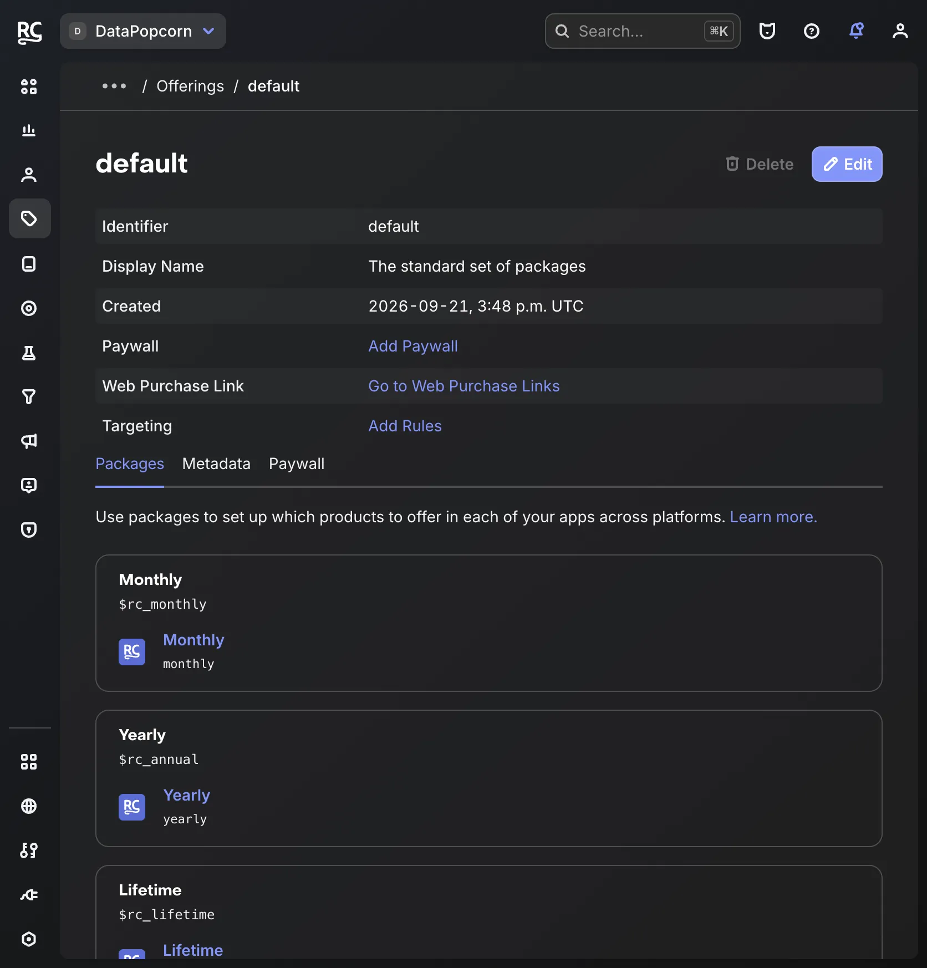Click the RevenueCat logo icon
The image size is (927, 968).
[x=29, y=32]
